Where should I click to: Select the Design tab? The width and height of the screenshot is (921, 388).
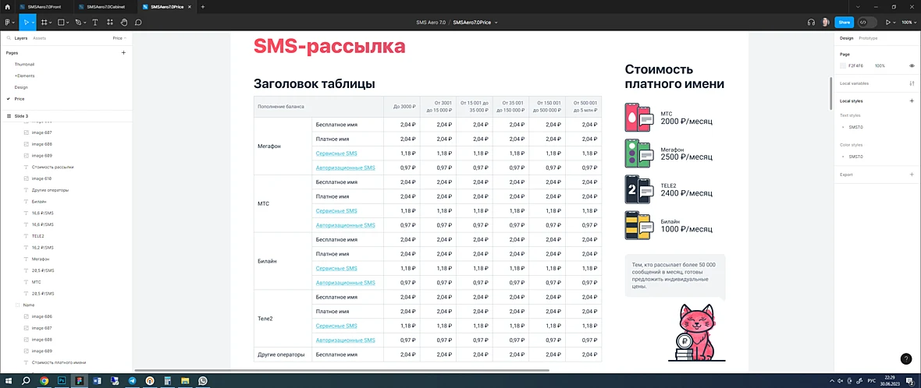click(846, 37)
